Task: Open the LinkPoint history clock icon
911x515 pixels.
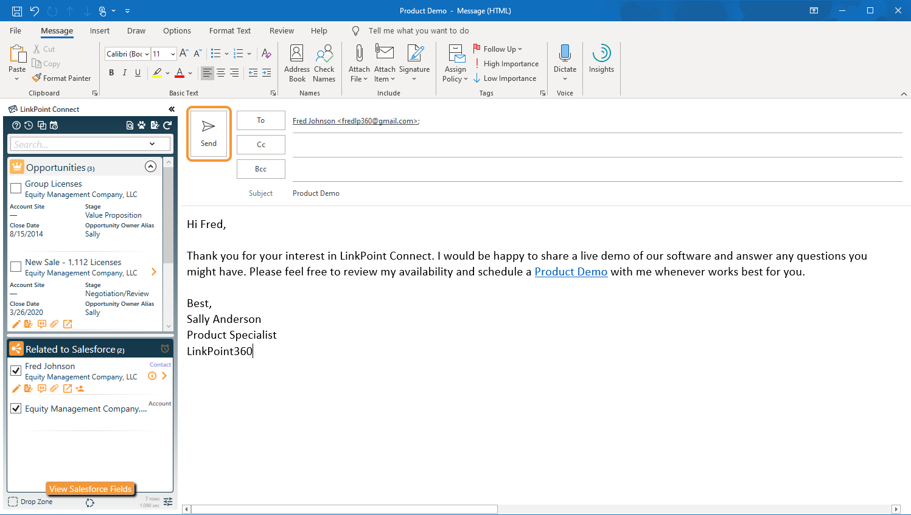Action: coord(29,125)
